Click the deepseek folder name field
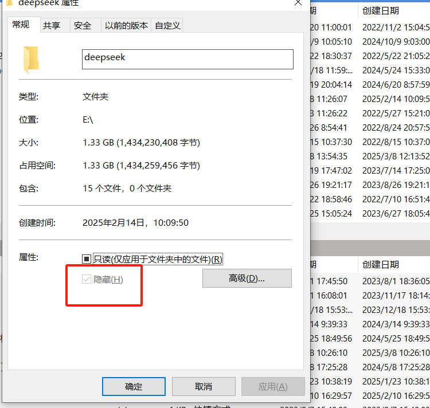Viewport: 430px width, 408px height. [x=187, y=59]
